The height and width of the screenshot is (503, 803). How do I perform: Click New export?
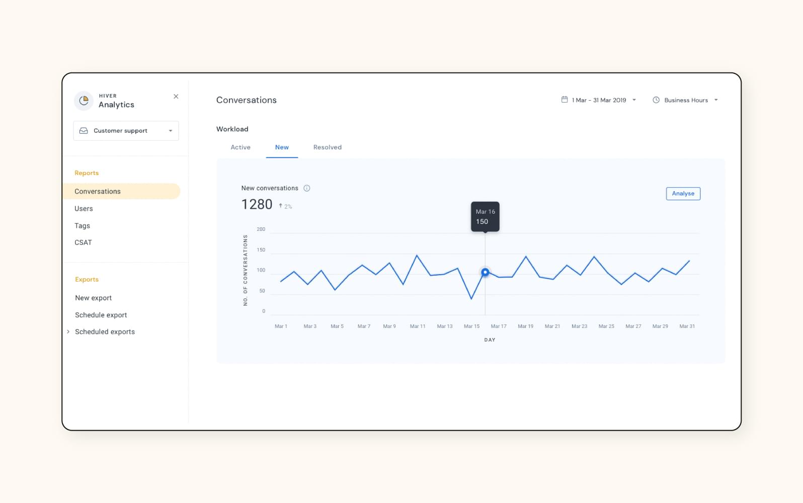pos(93,298)
